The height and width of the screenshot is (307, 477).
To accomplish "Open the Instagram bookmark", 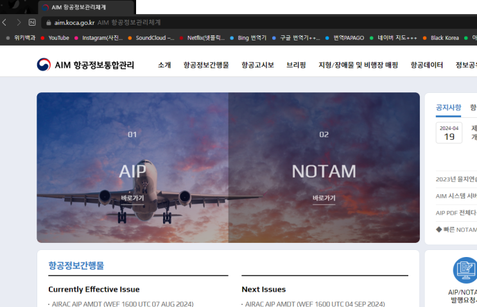I will tap(99, 38).
